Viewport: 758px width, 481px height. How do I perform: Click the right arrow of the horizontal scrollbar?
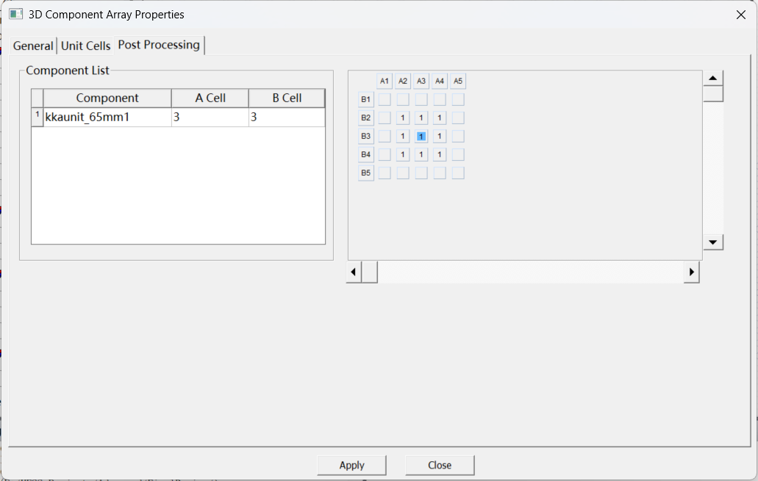tap(691, 272)
